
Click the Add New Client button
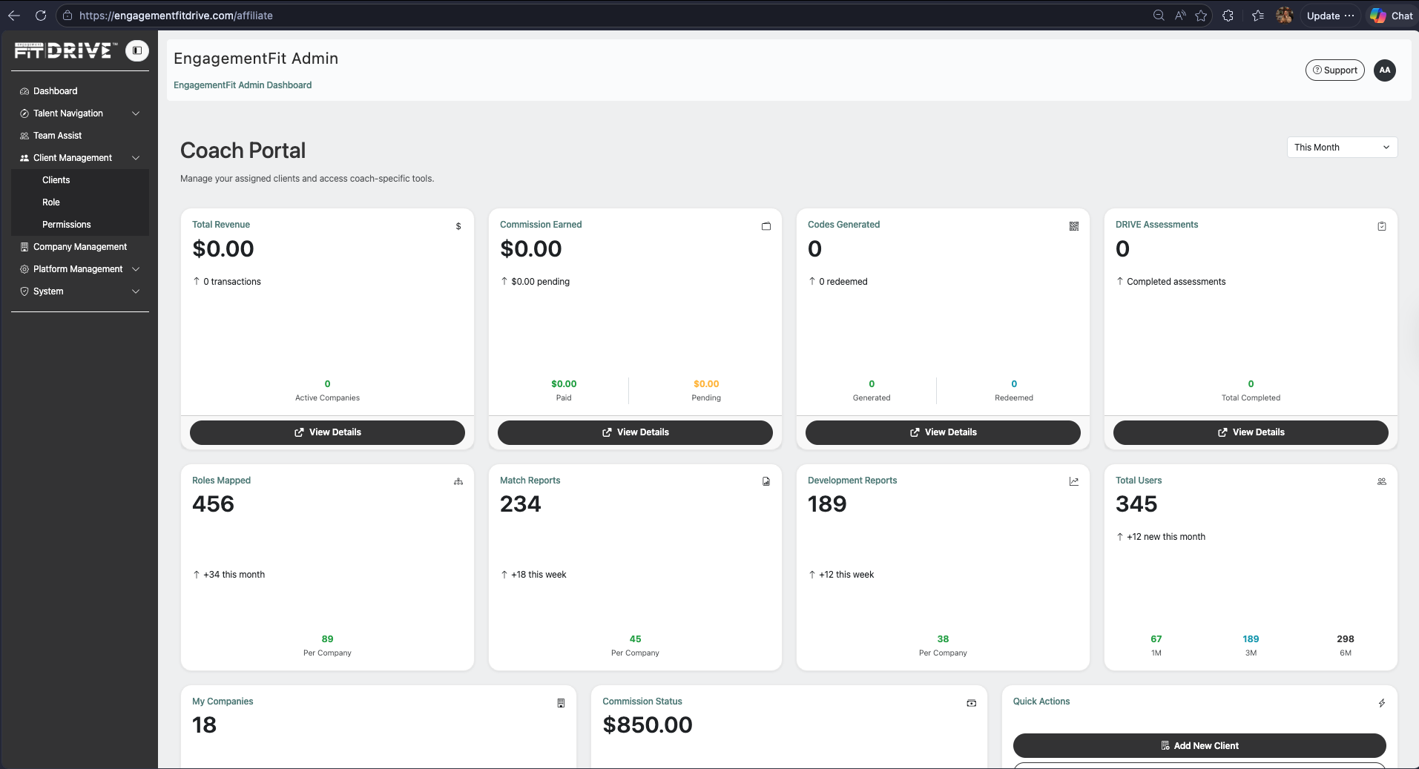[1199, 746]
